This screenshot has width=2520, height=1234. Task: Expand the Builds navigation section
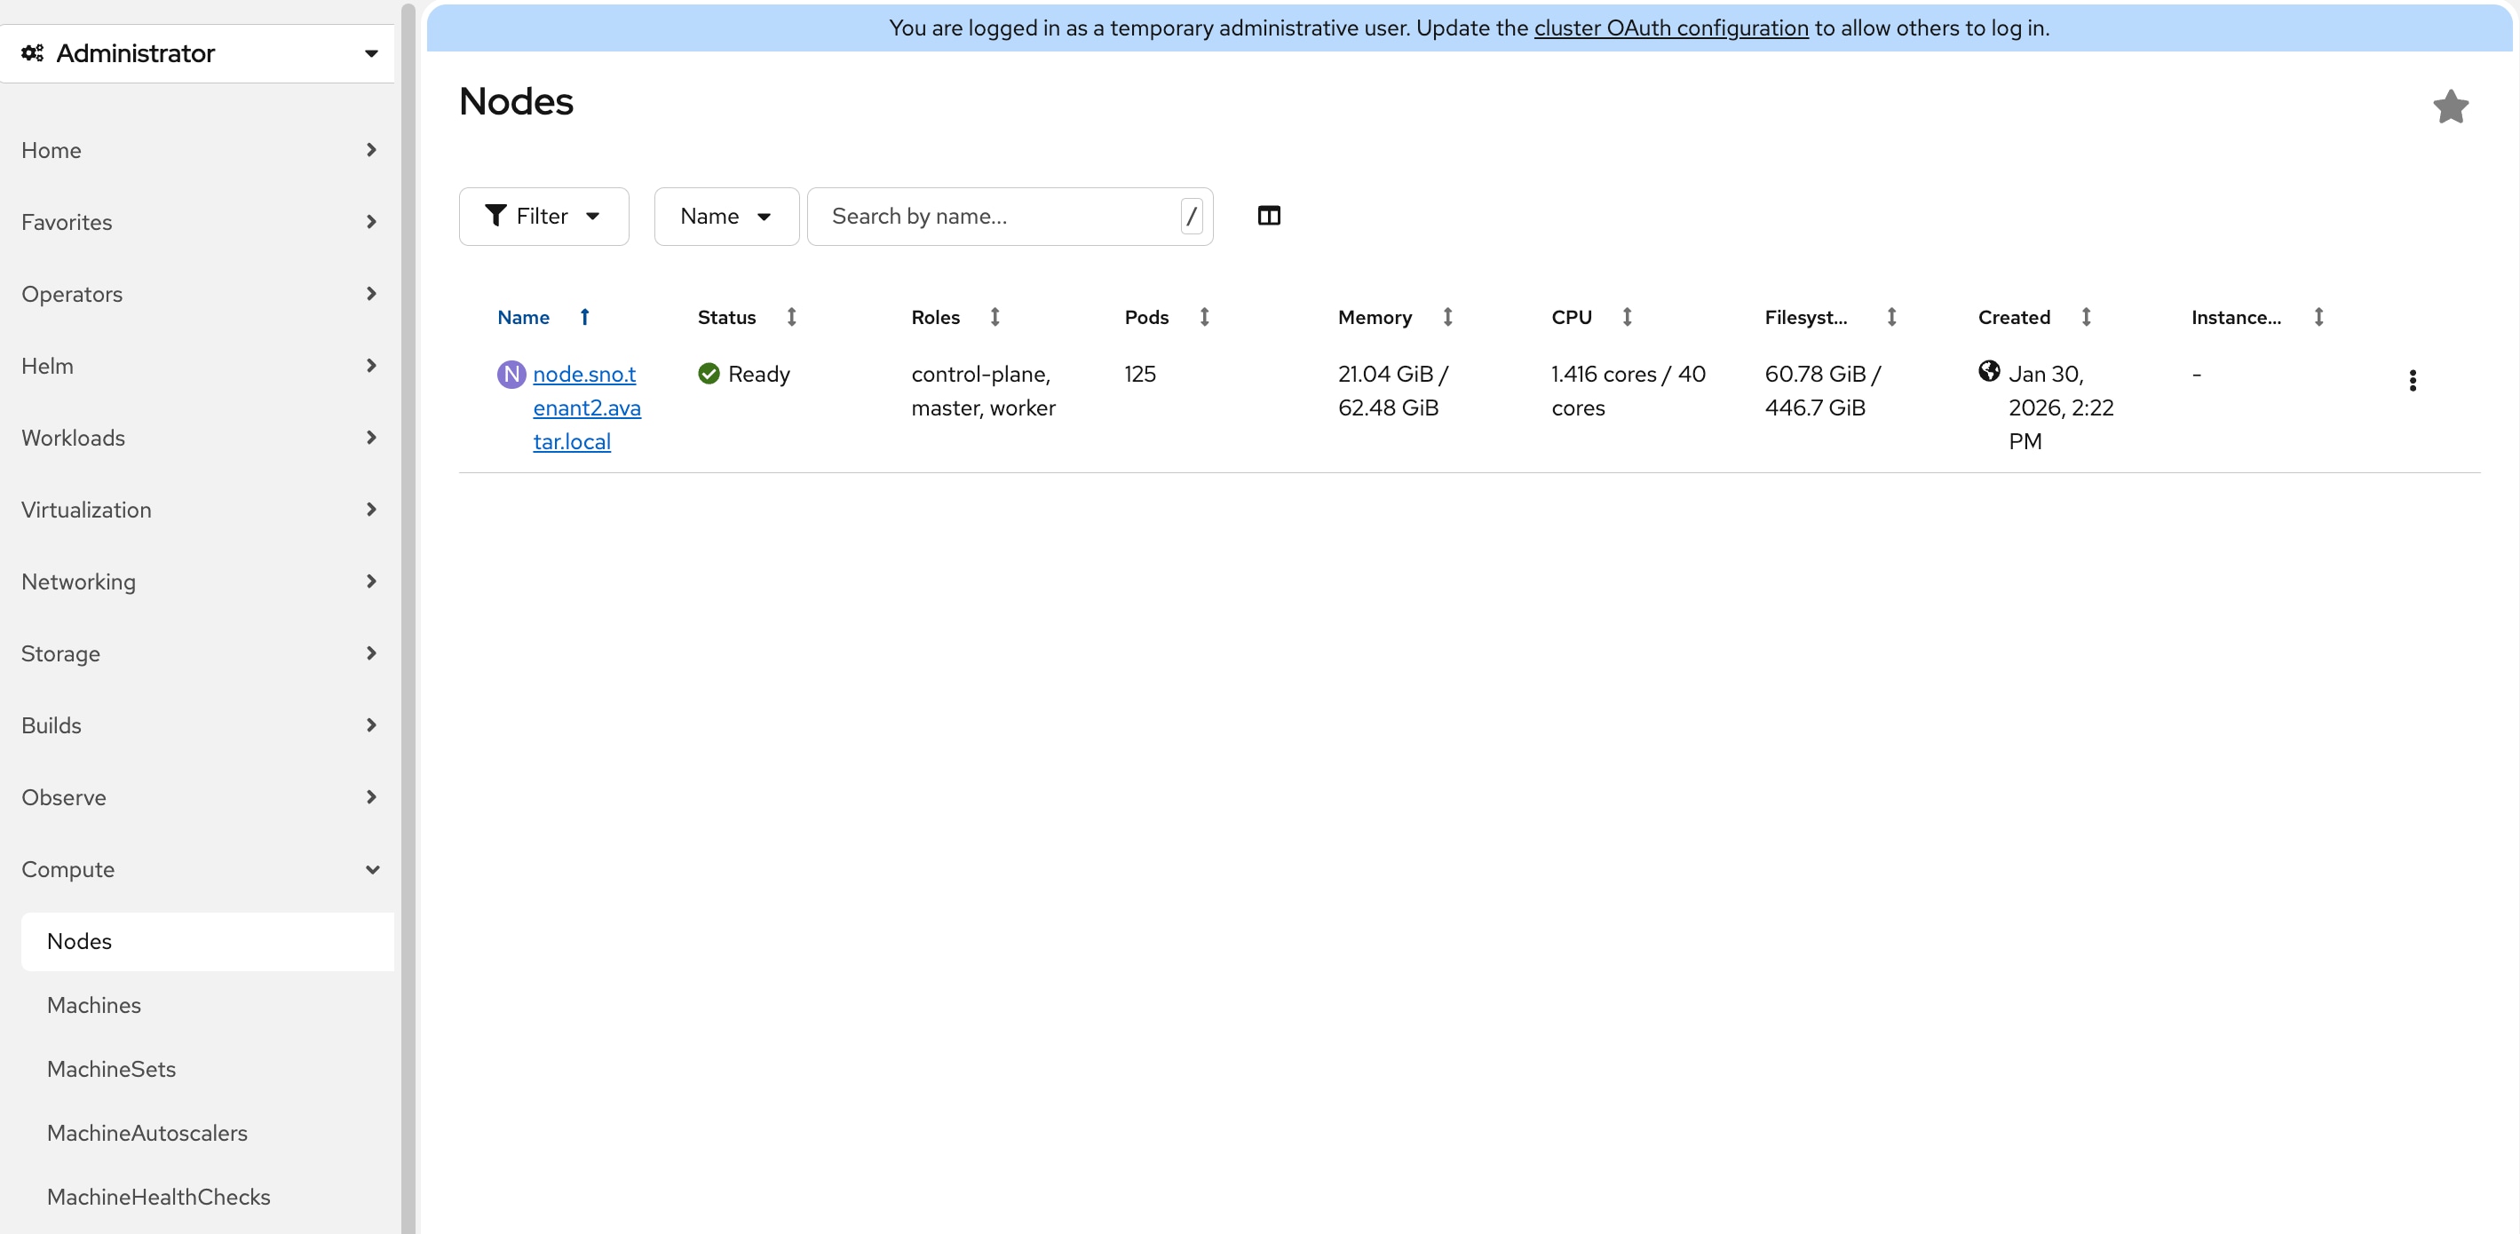[199, 725]
